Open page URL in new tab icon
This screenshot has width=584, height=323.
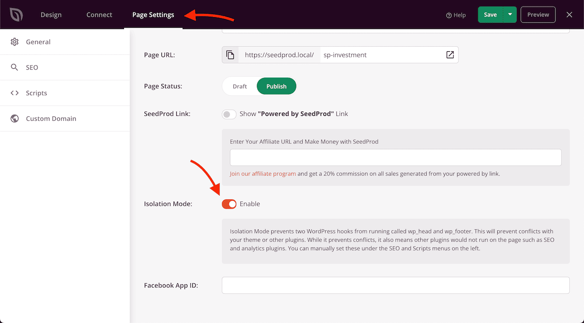450,55
